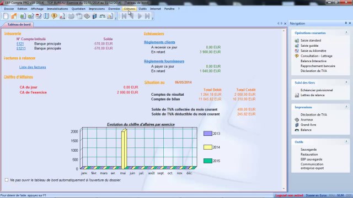Tick 'Ne pas ouvrir le tableau de bord' checkbox
This screenshot has width=353, height=198.
coord(7,180)
